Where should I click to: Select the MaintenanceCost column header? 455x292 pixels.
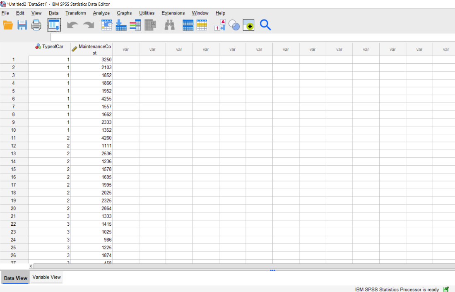click(x=91, y=49)
